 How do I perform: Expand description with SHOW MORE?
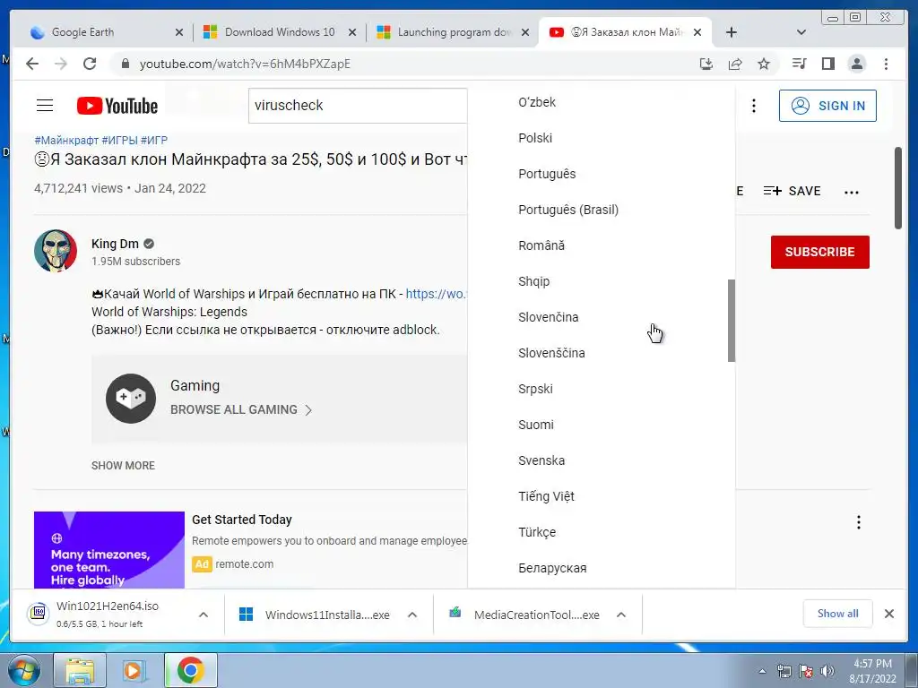tap(123, 466)
